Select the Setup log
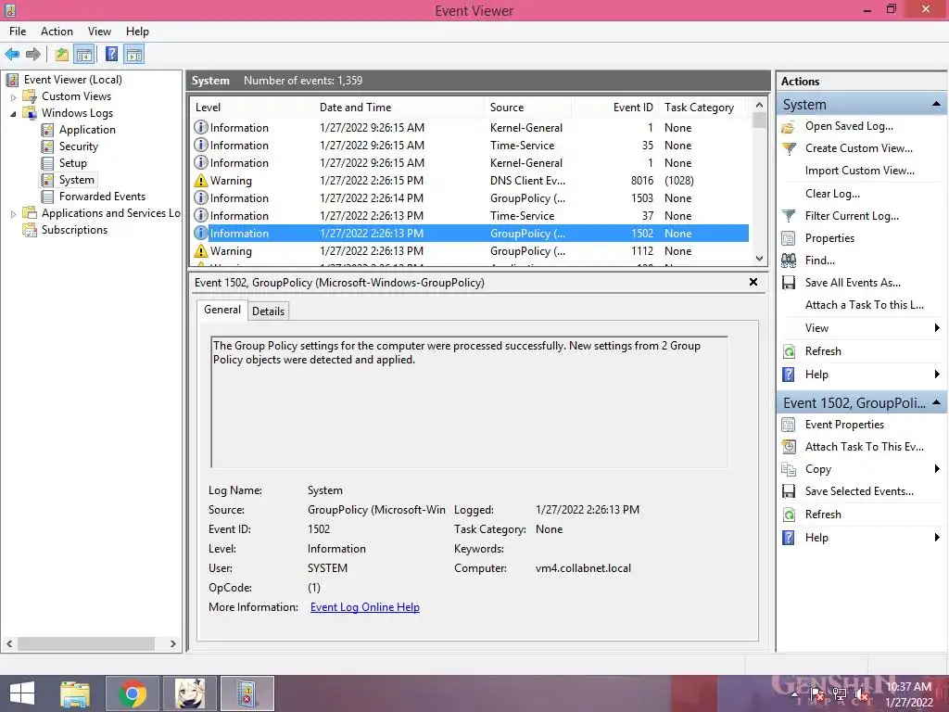This screenshot has height=712, width=949. (x=72, y=163)
